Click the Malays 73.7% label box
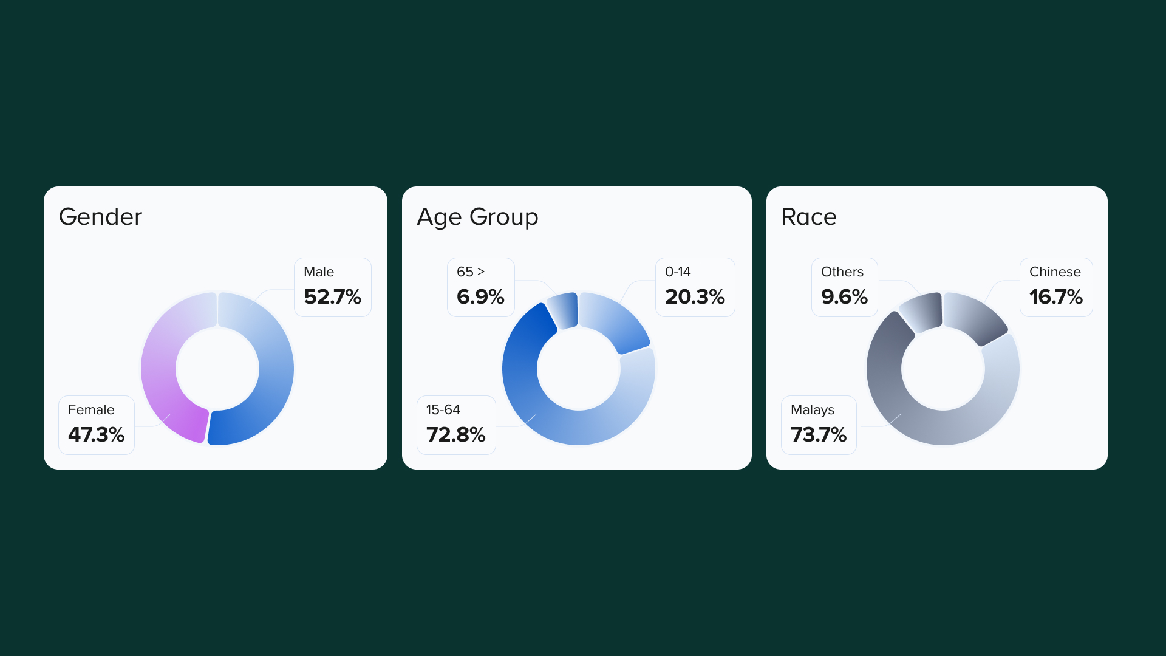Screen dimensions: 1166x656 (818, 425)
